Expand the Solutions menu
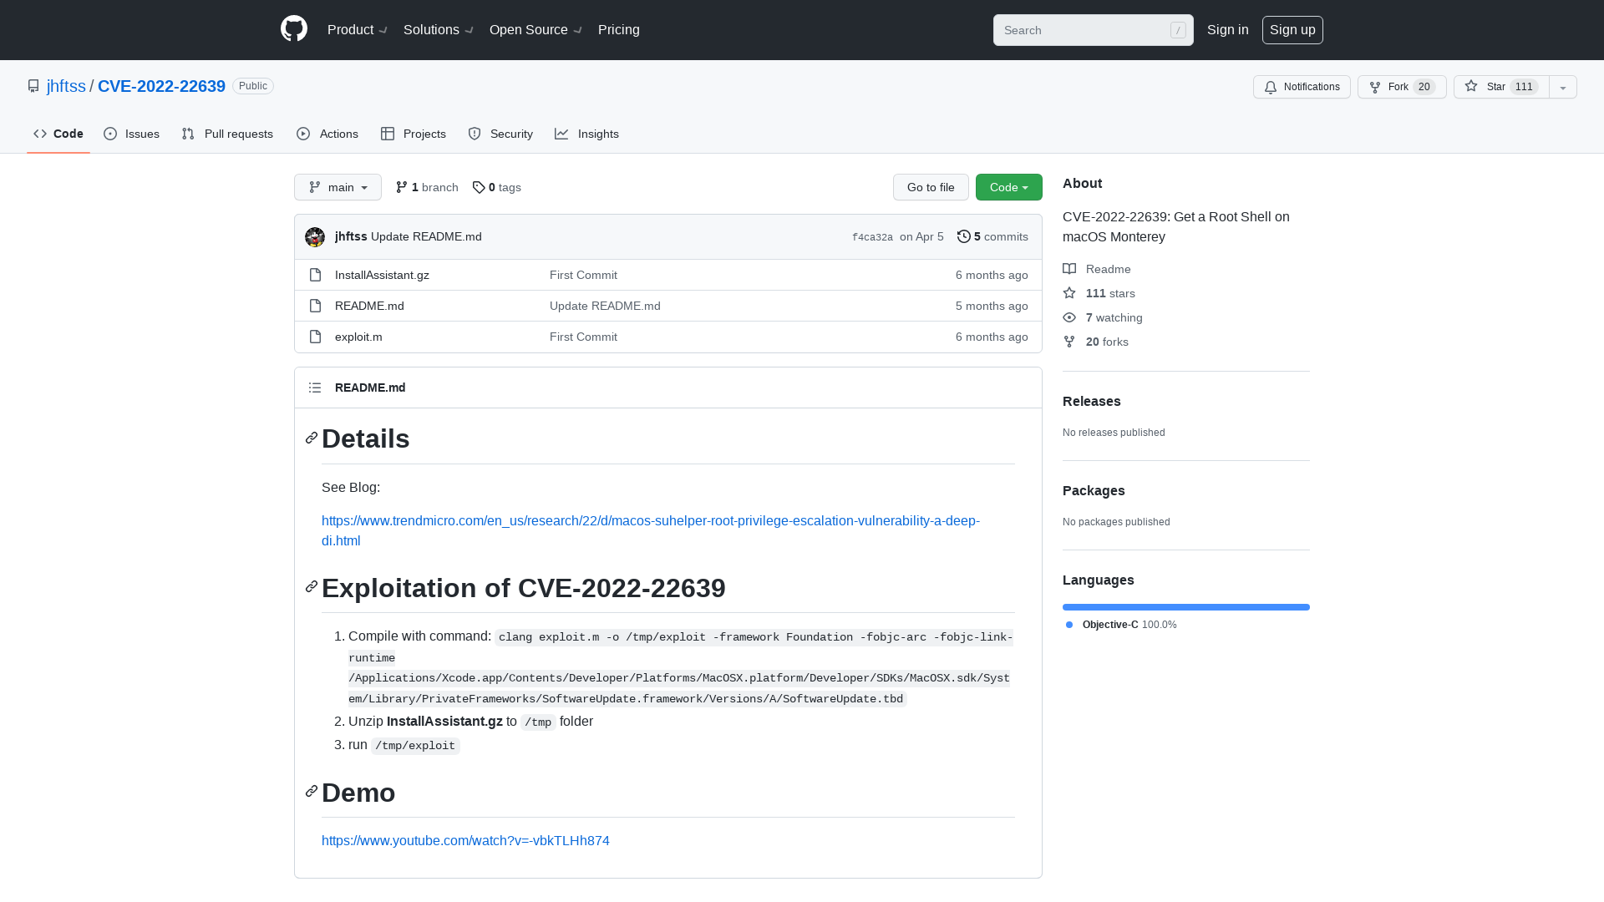The height and width of the screenshot is (902, 1604). [x=439, y=30]
